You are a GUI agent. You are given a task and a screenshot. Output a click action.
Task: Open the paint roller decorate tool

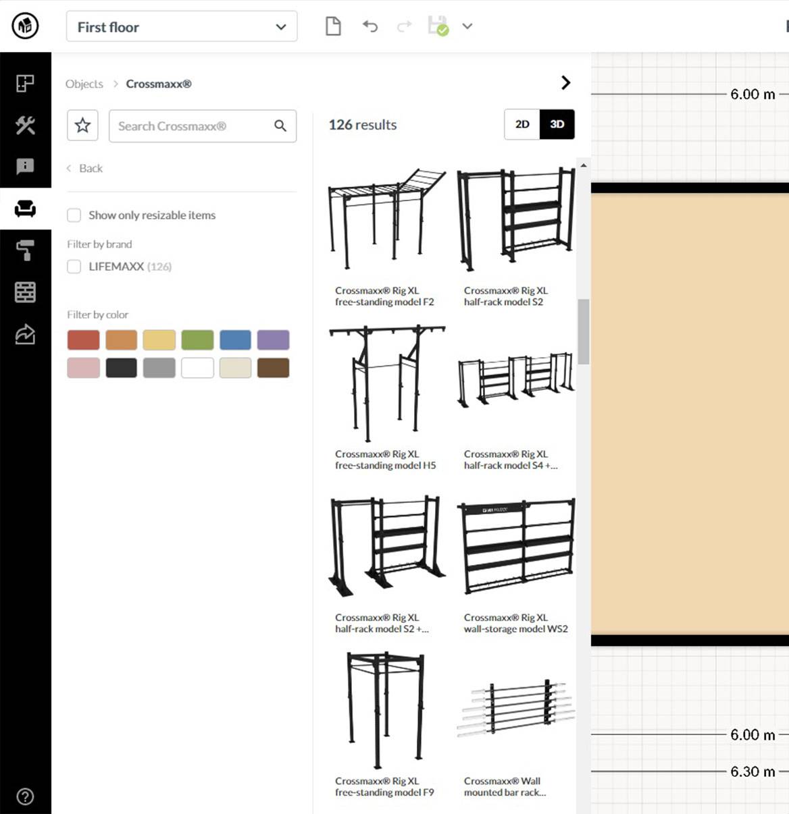pos(25,250)
